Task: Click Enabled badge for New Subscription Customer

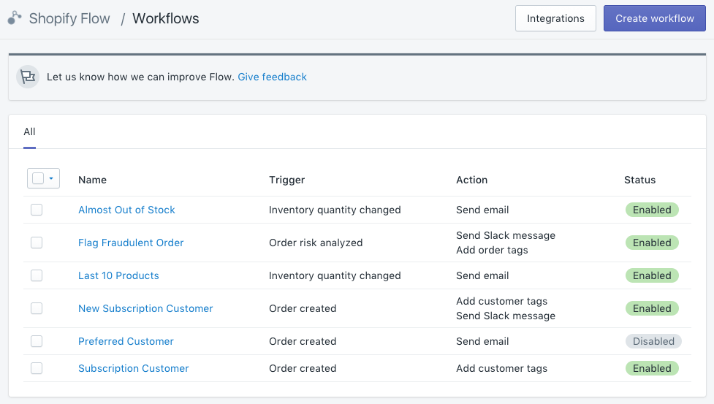Action: (652, 308)
